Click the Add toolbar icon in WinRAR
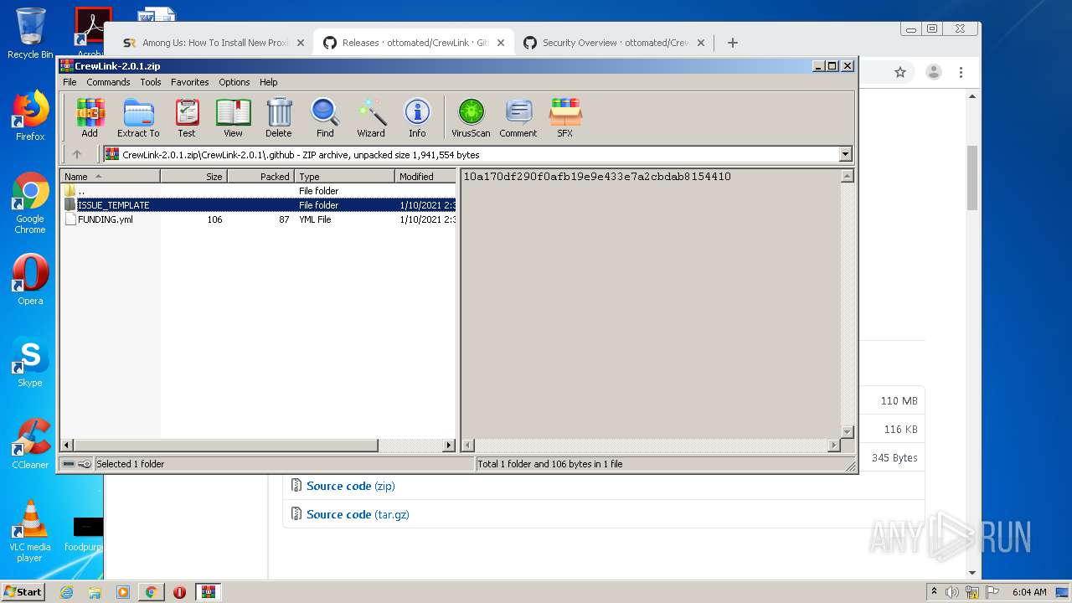Image resolution: width=1072 pixels, height=603 pixels. click(x=90, y=118)
